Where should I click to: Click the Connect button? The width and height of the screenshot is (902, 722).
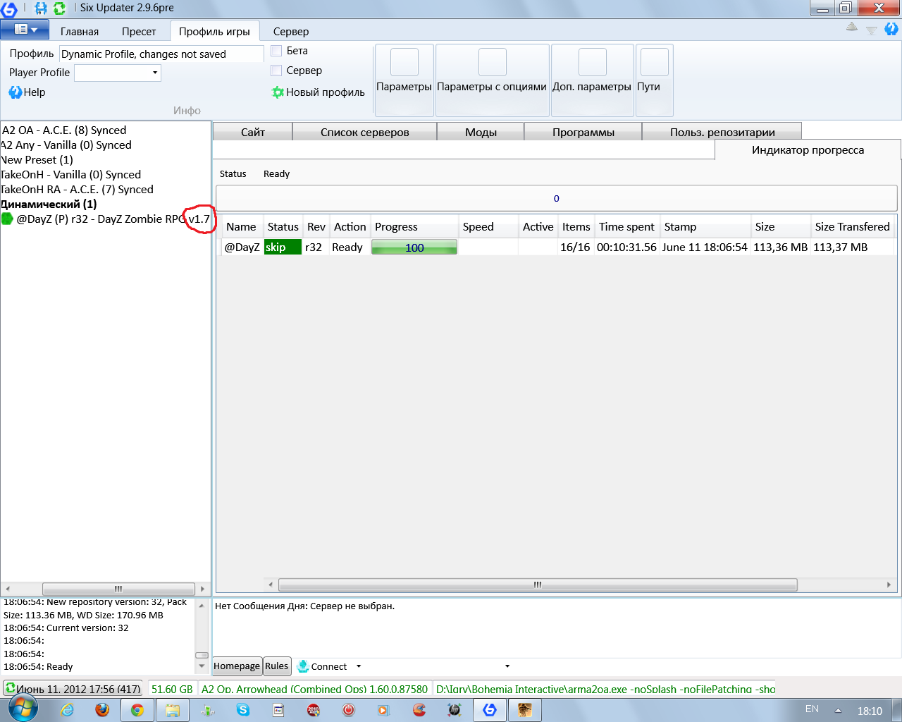click(x=329, y=666)
